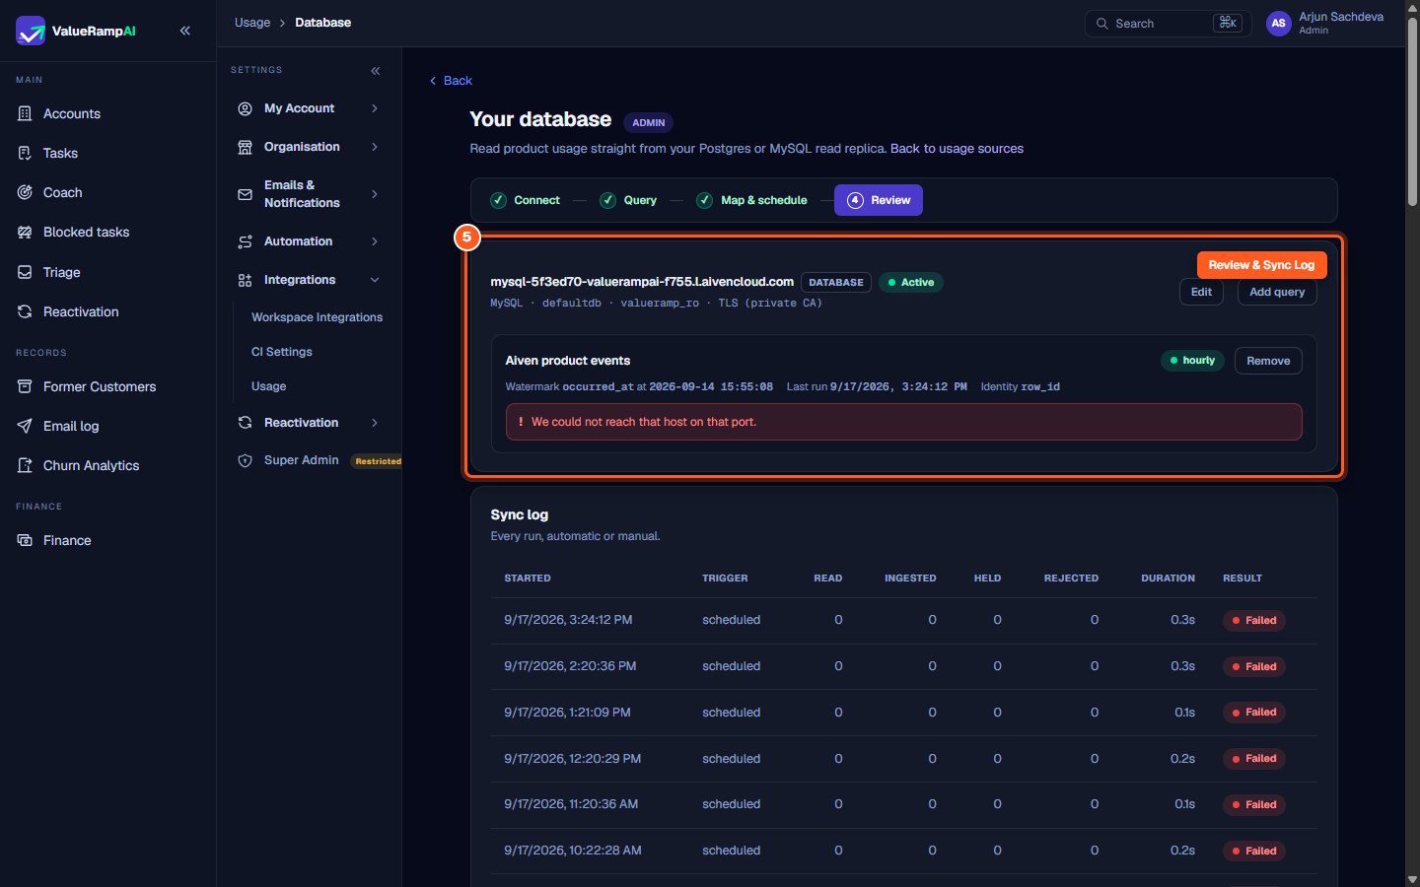The image size is (1420, 887).
Task: Collapse the Settings panel chevrons icon
Action: click(376, 71)
